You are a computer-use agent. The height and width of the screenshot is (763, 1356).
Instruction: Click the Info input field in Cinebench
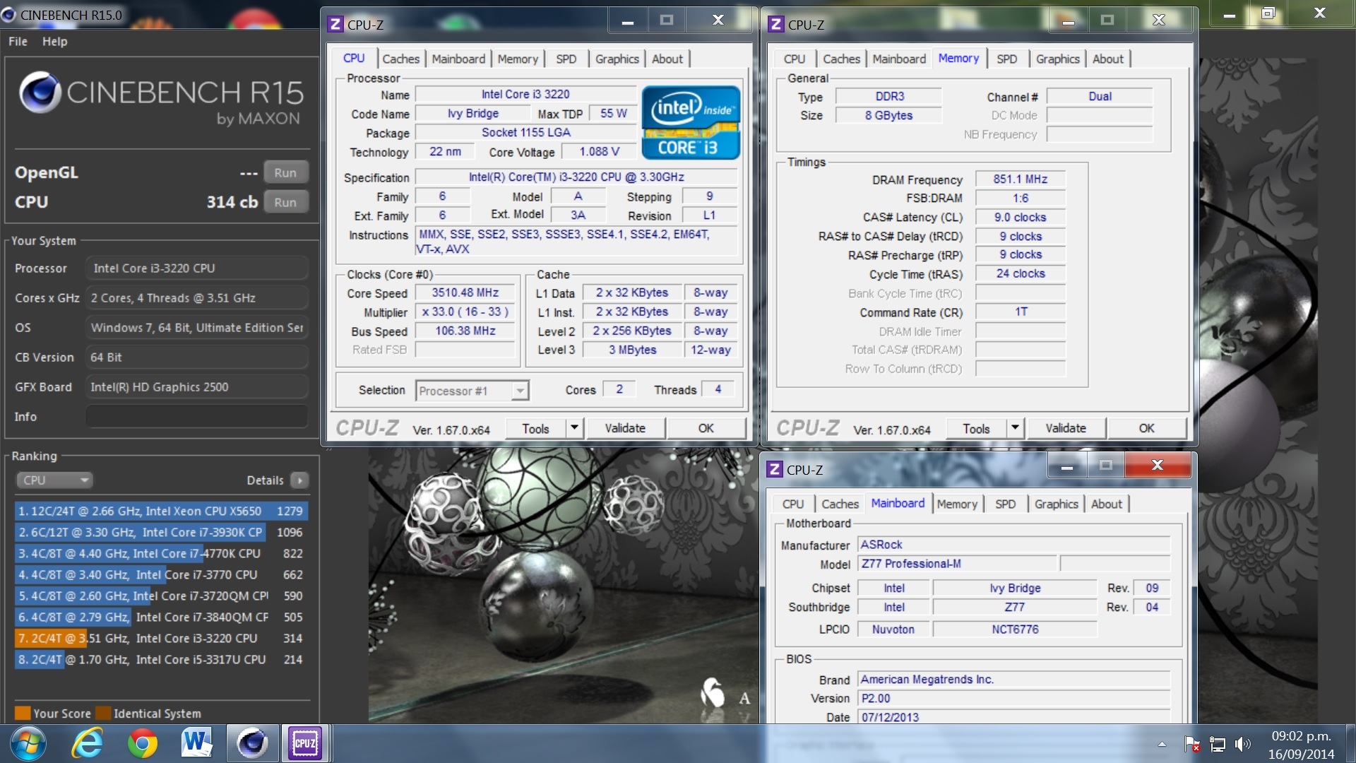[x=197, y=417]
